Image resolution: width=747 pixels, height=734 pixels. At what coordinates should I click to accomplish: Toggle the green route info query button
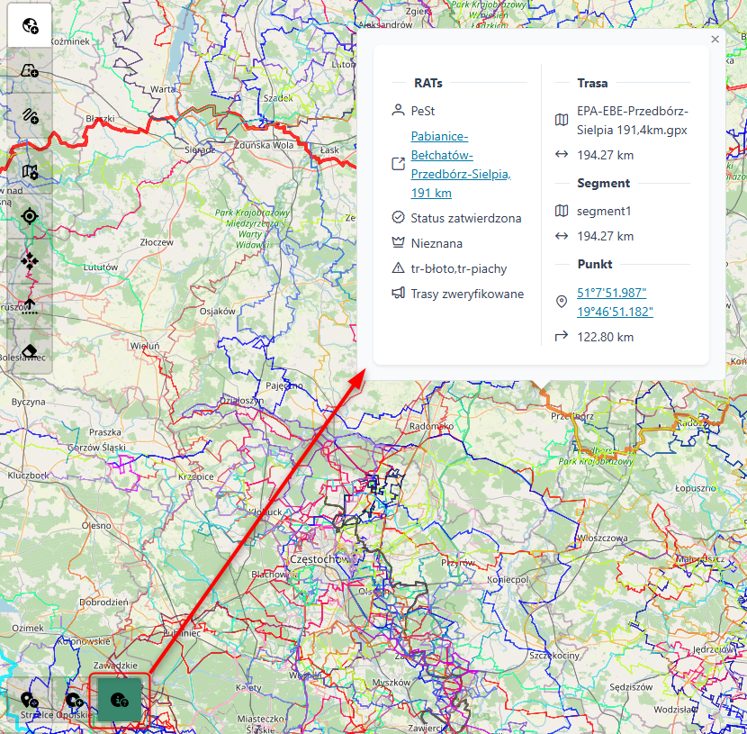[119, 700]
